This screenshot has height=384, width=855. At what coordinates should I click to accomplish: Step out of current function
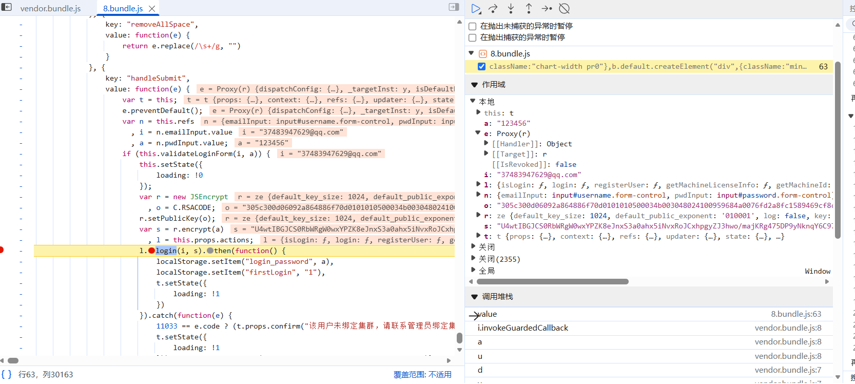[529, 8]
